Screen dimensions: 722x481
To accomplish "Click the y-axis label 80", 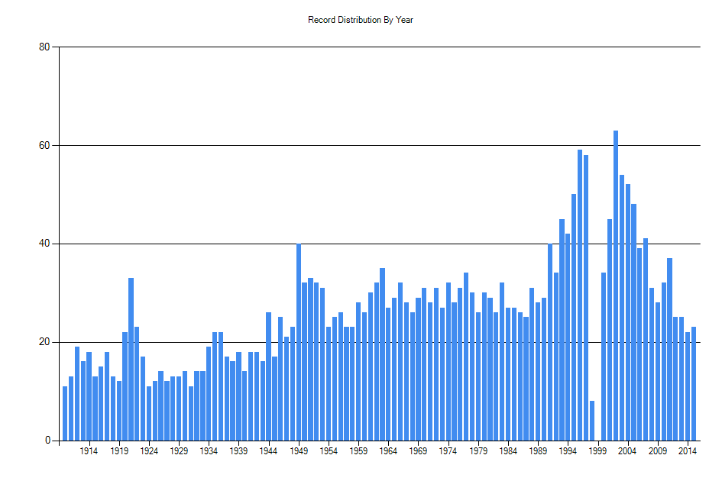I will pos(44,47).
